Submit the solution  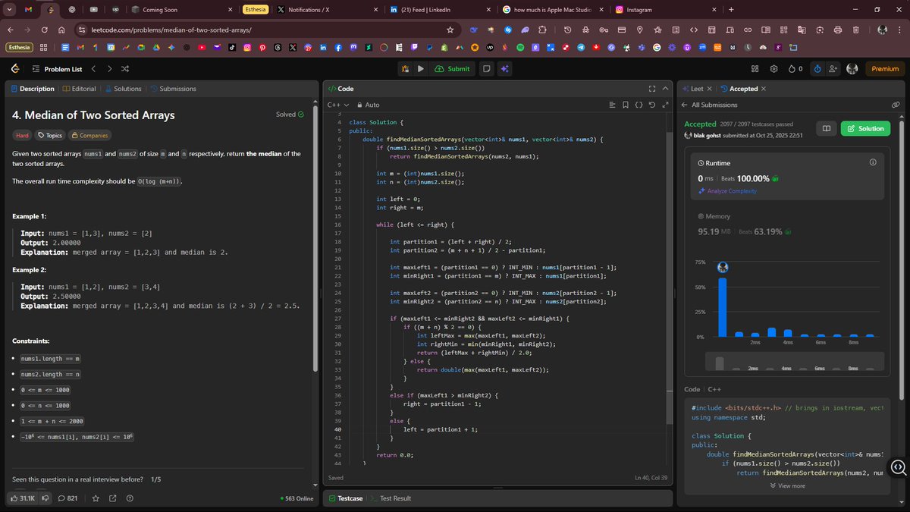click(453, 69)
